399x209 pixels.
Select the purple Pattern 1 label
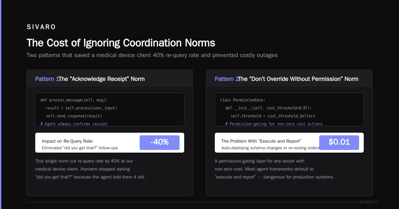(x=47, y=79)
